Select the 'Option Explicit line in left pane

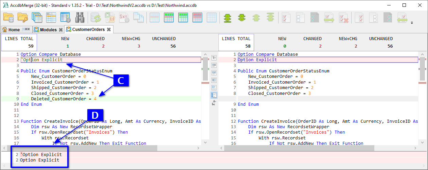click(x=42, y=60)
